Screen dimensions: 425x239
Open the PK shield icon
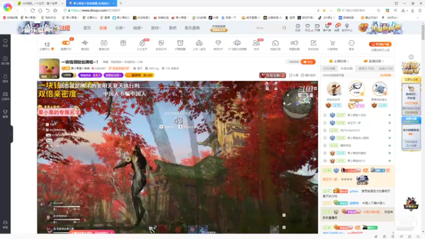coord(161,43)
